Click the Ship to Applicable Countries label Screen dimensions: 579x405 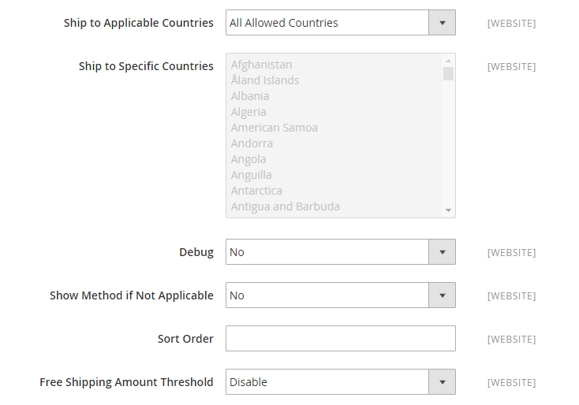tap(139, 23)
